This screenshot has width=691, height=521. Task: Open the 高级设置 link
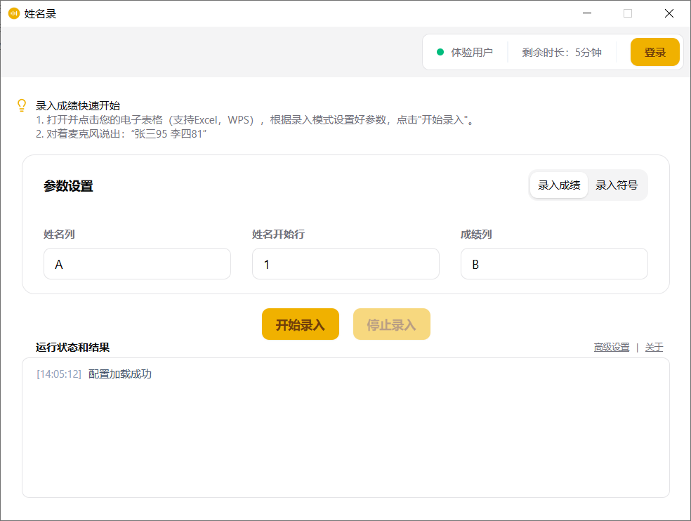(611, 348)
